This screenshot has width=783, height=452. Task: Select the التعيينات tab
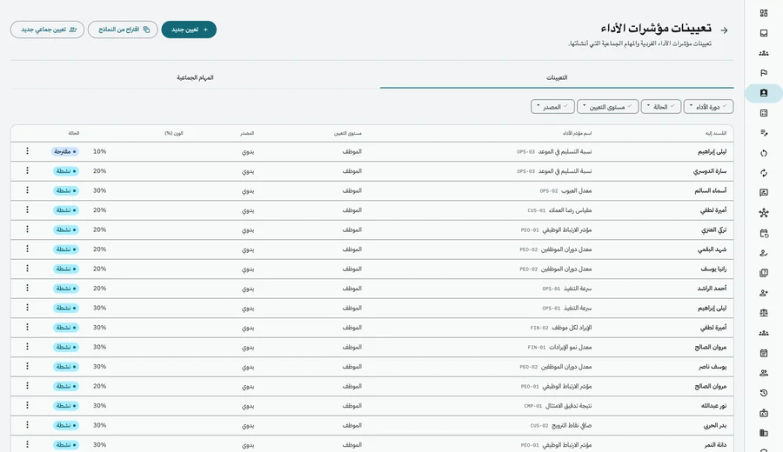(557, 78)
